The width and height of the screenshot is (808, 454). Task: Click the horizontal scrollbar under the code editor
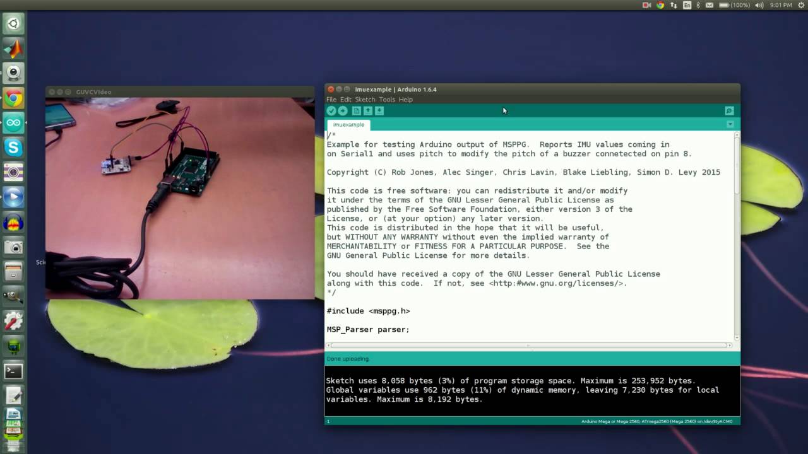pyautogui.click(x=528, y=345)
